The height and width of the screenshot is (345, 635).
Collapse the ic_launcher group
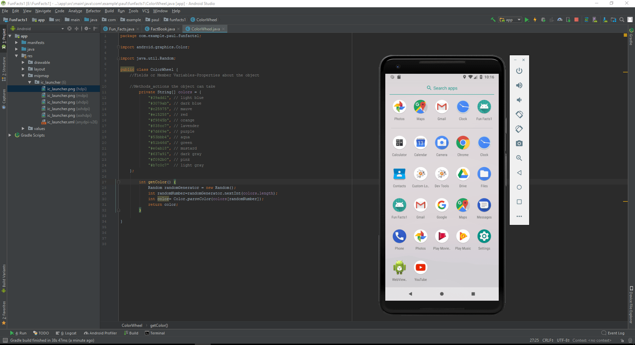(x=30, y=82)
